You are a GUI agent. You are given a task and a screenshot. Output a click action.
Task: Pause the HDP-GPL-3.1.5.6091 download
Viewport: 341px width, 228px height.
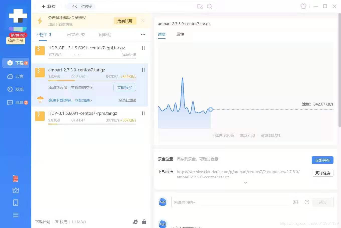[143, 48]
